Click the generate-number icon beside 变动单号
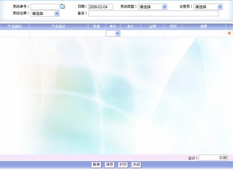233x169 pixels. point(63,7)
